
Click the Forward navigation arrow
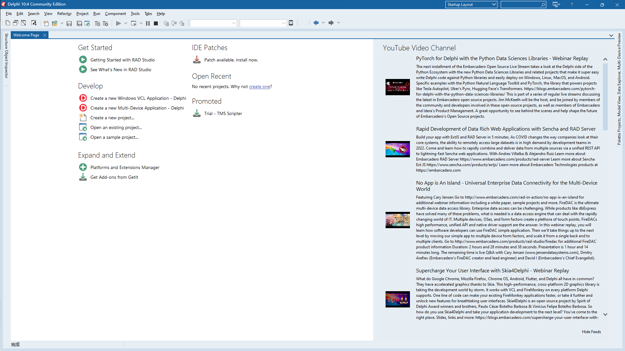(331, 23)
